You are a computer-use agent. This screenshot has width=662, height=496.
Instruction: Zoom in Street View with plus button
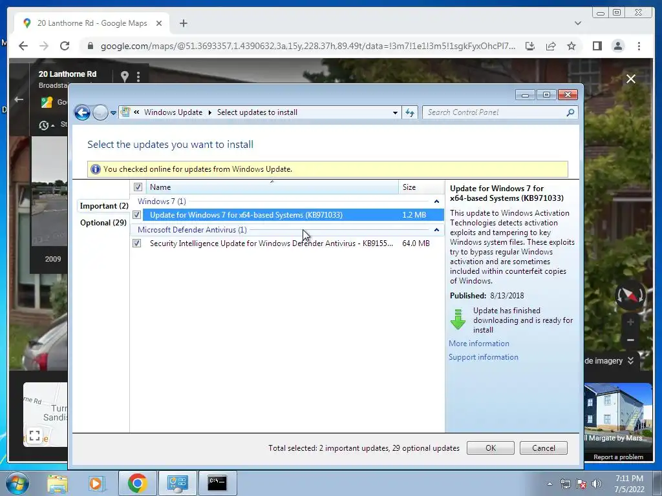coord(630,322)
